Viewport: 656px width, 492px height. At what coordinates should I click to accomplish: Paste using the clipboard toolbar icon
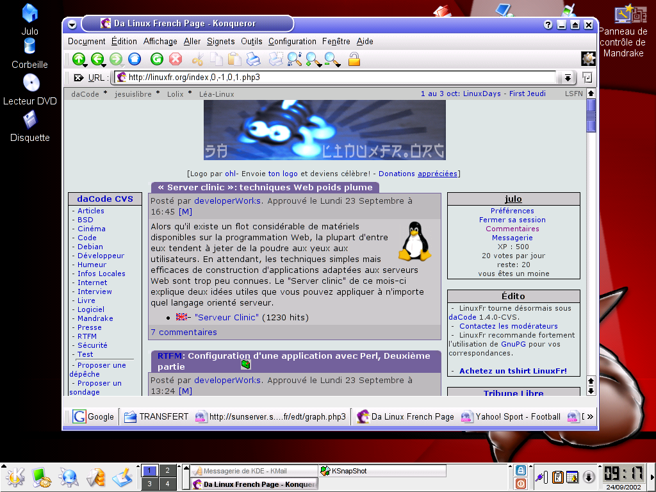tap(234, 59)
